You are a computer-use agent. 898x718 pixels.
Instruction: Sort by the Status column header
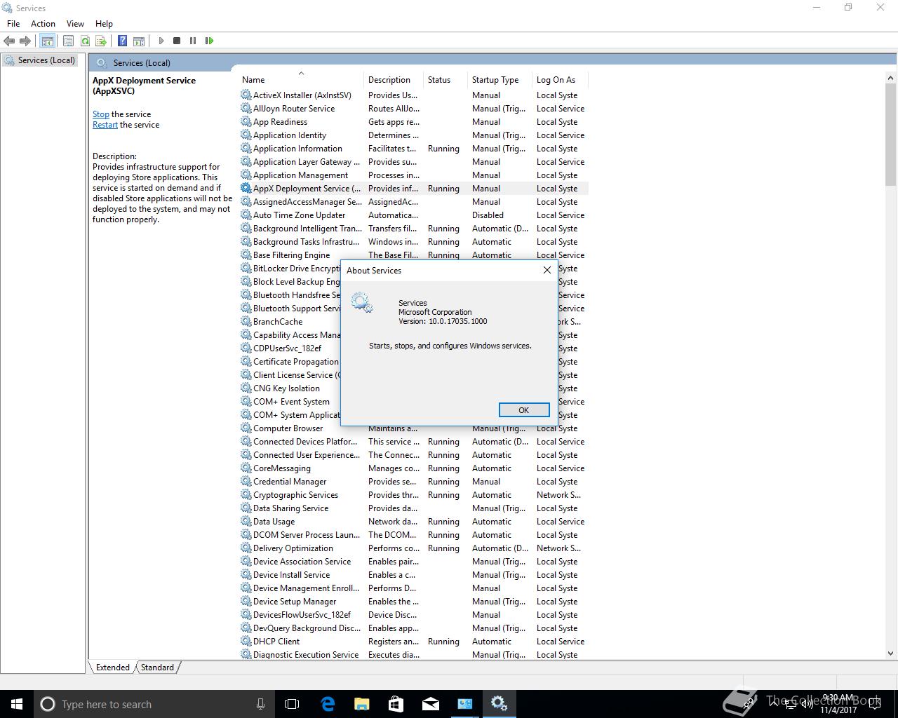(445, 79)
